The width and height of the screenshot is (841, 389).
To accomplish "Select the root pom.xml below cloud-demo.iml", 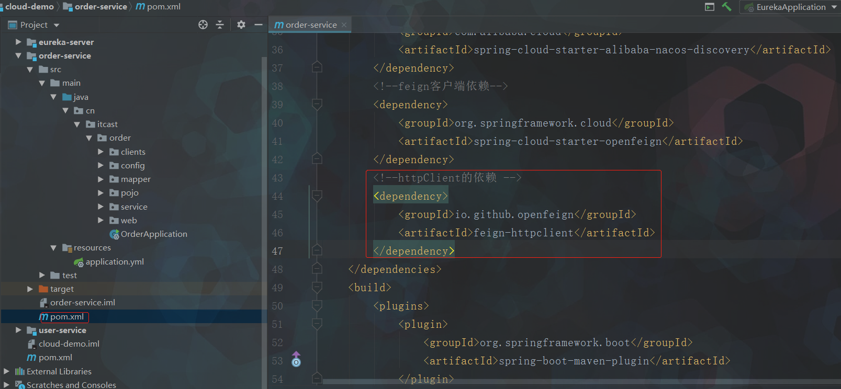I will click(55, 357).
